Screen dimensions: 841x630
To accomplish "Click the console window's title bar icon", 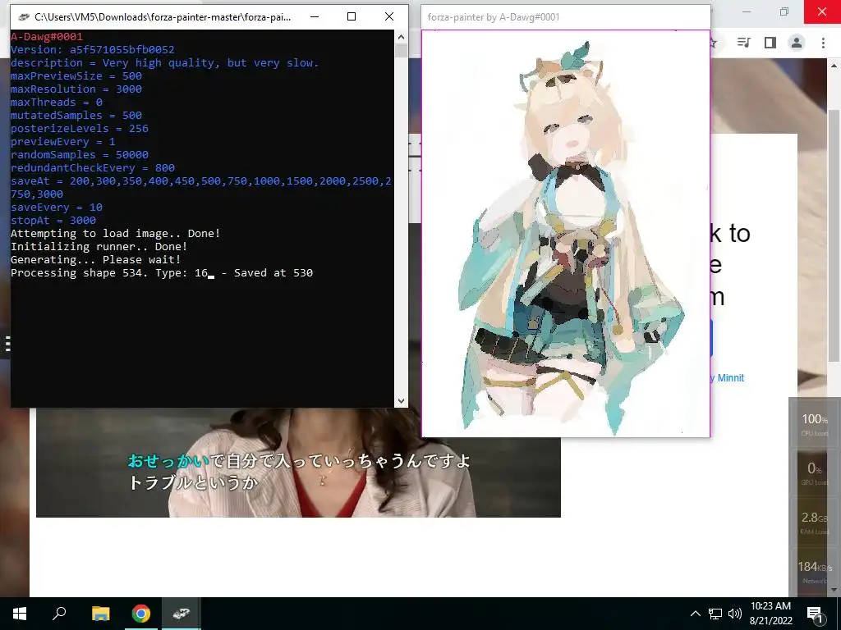I will click(23, 16).
